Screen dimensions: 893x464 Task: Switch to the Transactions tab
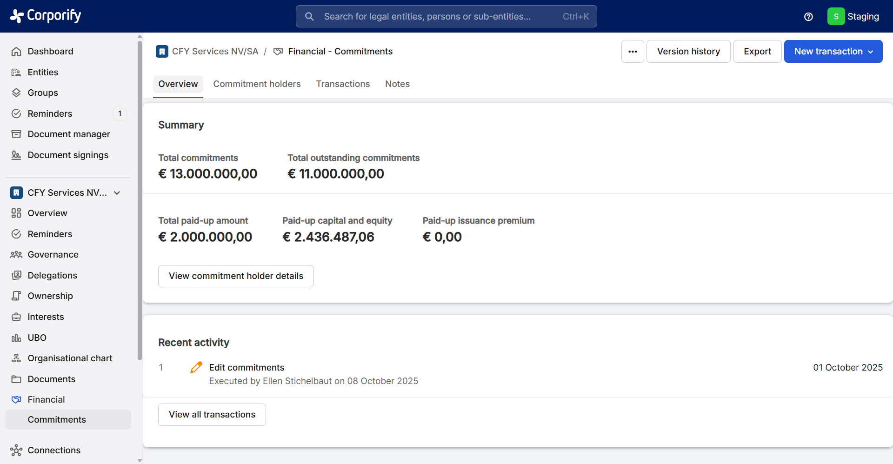(343, 84)
